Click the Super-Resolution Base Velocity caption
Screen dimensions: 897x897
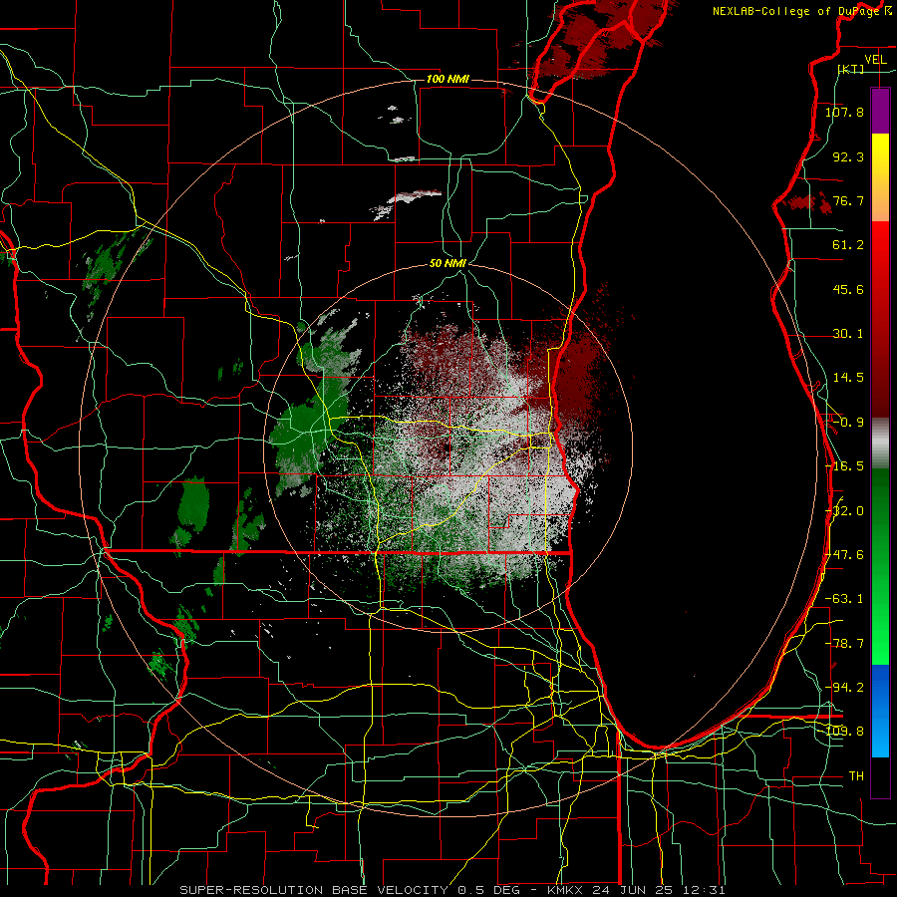coord(451,890)
